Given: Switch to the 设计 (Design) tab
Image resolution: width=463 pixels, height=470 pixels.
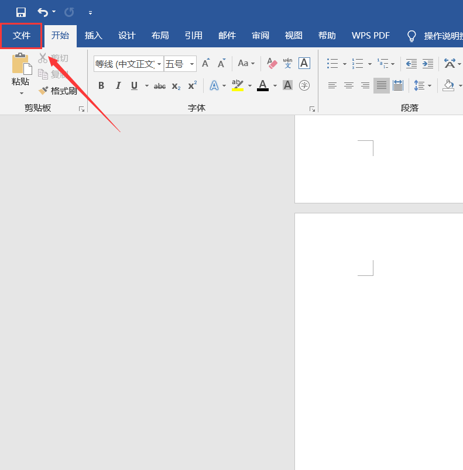Looking at the screenshot, I should [127, 36].
